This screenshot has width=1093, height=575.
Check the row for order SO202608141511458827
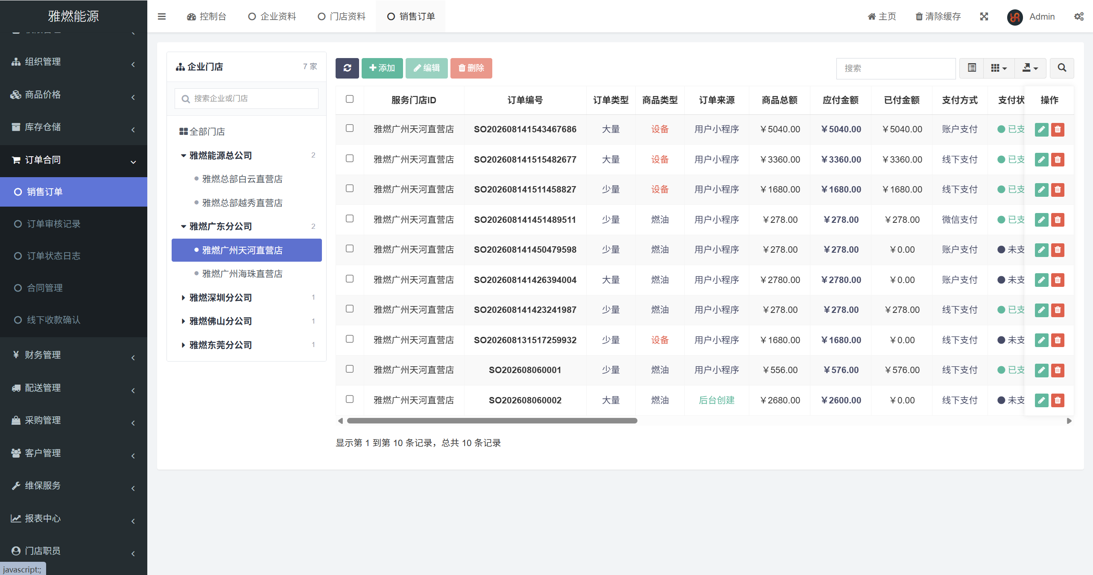(x=350, y=188)
